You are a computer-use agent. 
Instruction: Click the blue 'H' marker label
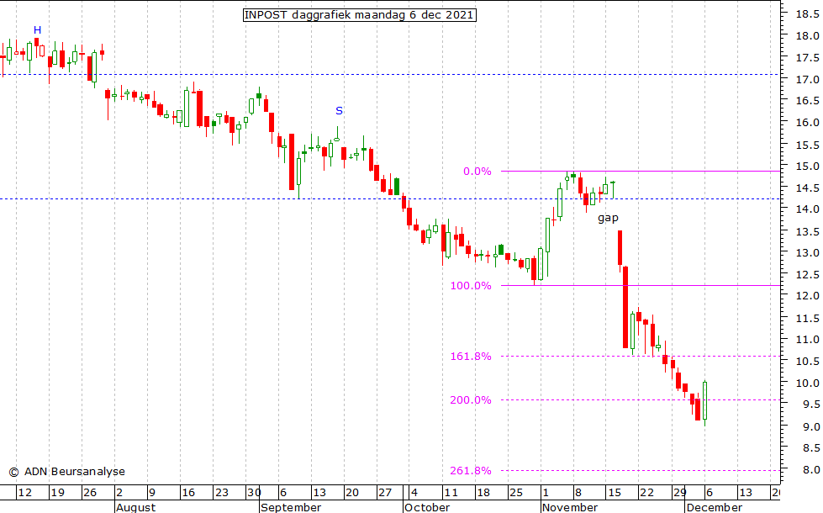coord(37,30)
